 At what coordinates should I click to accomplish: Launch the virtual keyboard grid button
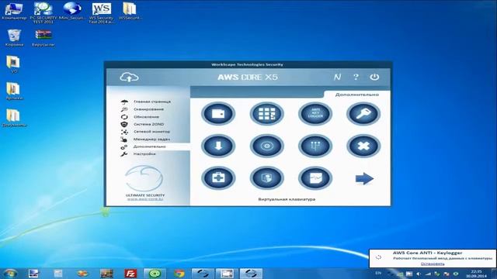[266, 114]
